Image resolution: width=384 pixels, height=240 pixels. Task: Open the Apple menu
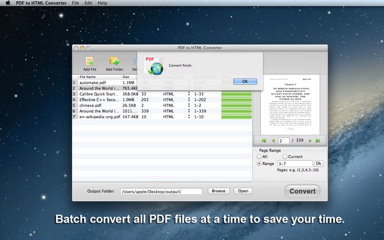pyautogui.click(x=8, y=3)
